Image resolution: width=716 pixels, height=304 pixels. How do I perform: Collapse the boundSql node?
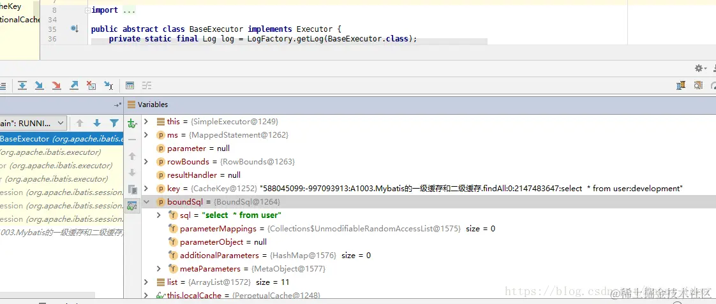coord(146,202)
